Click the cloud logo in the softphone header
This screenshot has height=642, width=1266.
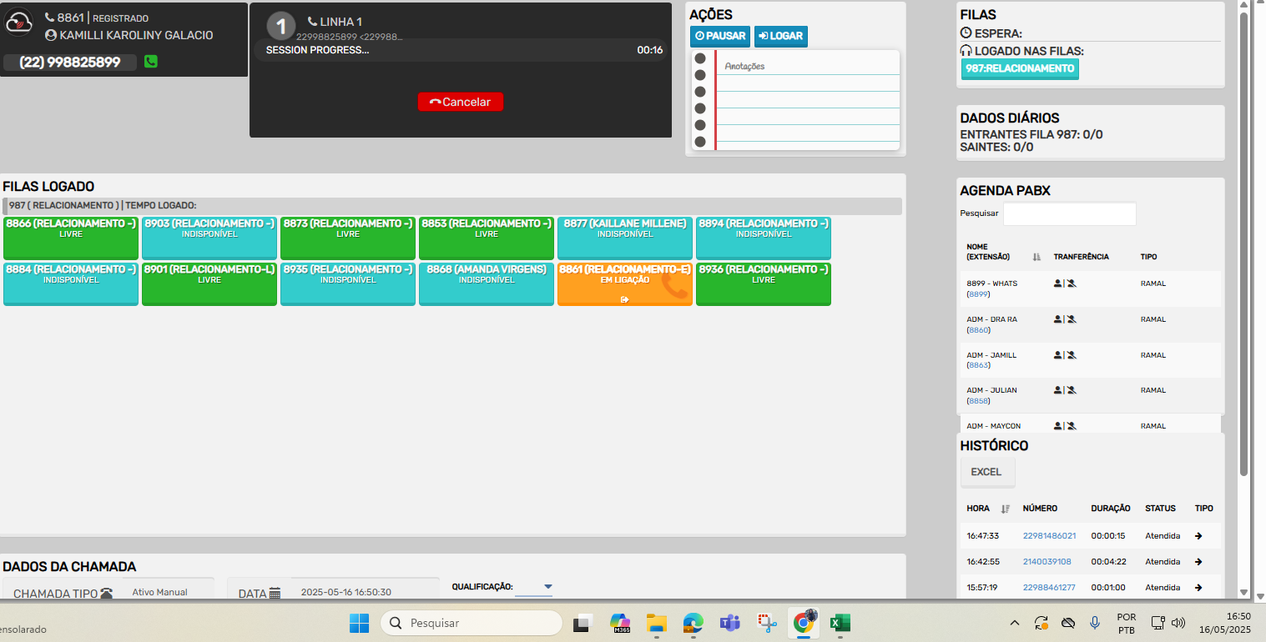[x=19, y=23]
